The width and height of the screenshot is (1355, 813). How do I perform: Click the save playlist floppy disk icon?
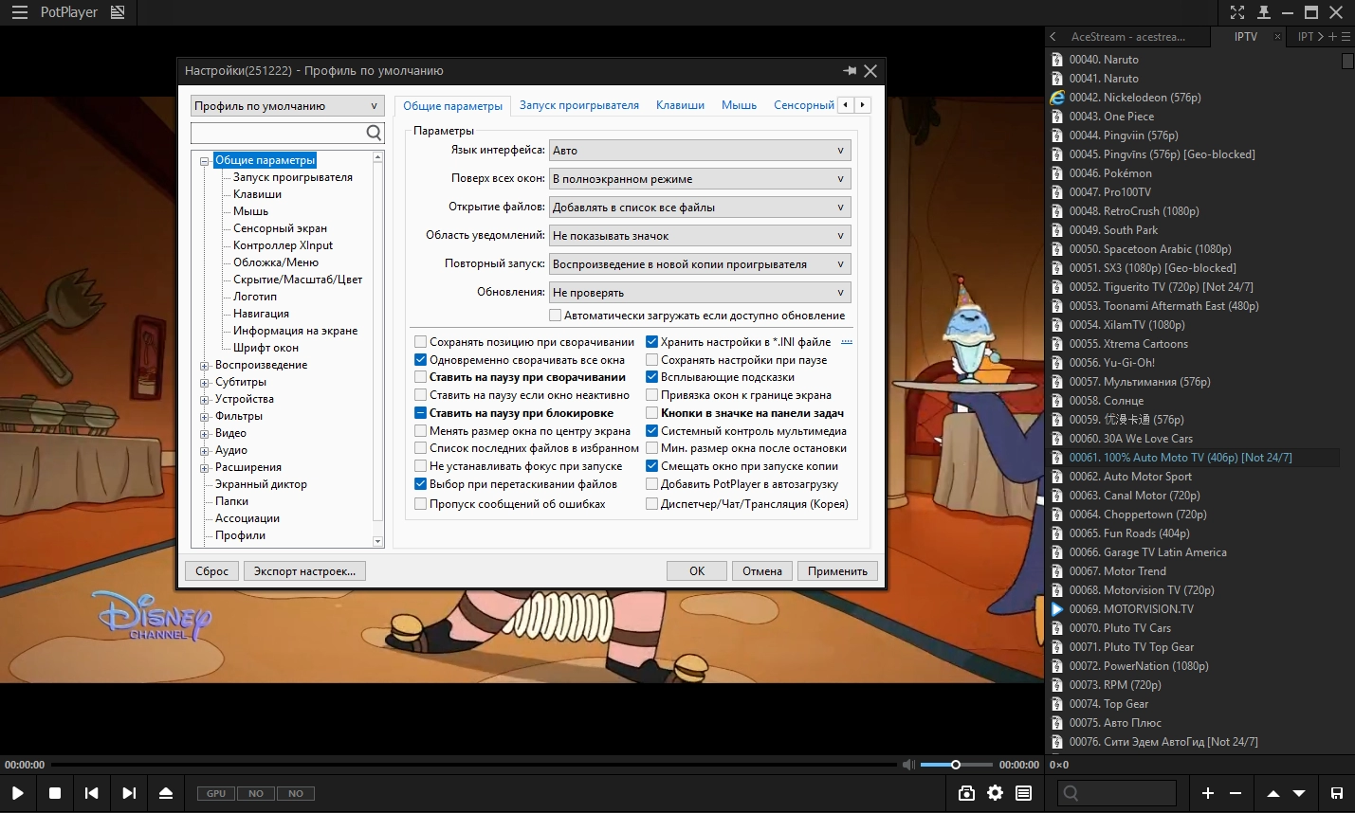[1336, 793]
